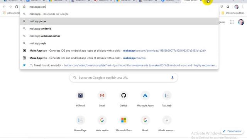Click the round extension icon beside the profile avatar

[x=228, y=7]
